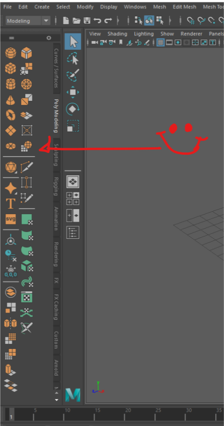Create a polygon cube with subdivisions
The height and width of the screenshot is (426, 224).
(x=11, y=68)
